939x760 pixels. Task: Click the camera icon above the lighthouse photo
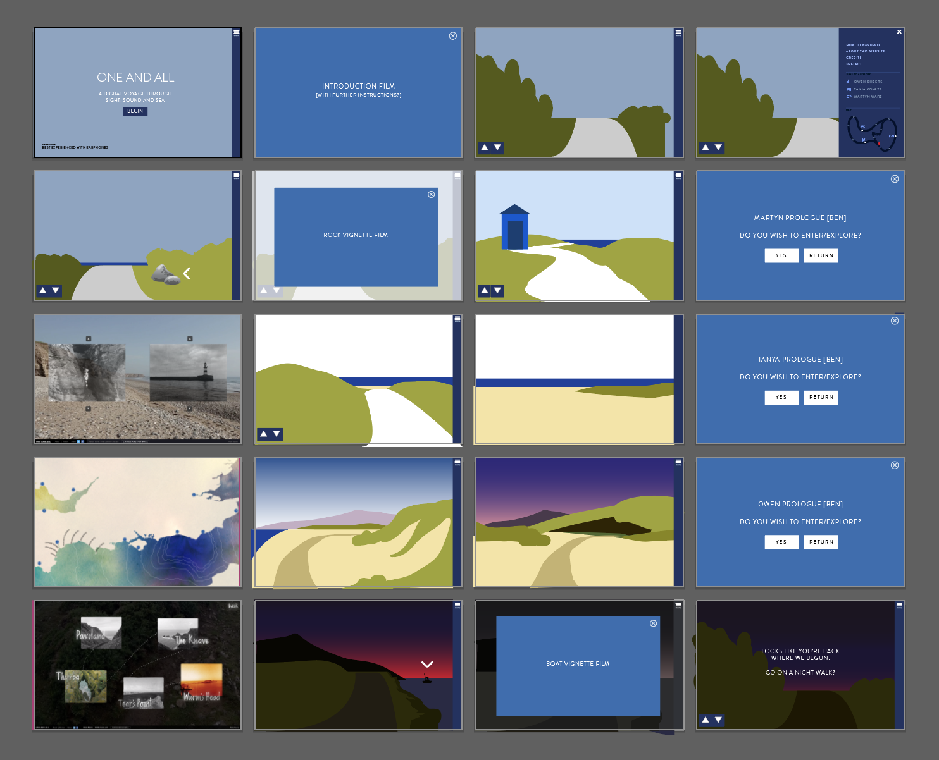189,338
